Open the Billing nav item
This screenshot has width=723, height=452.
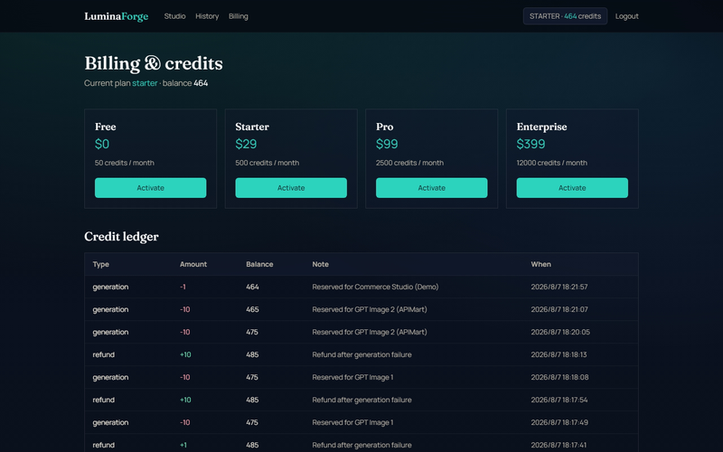point(239,16)
